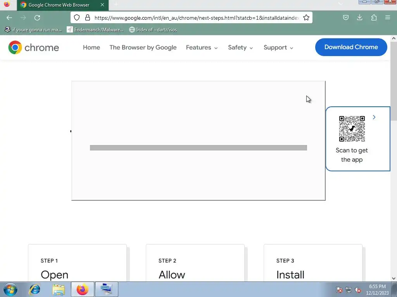Click the Chrome logo in the page header
This screenshot has width=397, height=297.
tap(34, 48)
